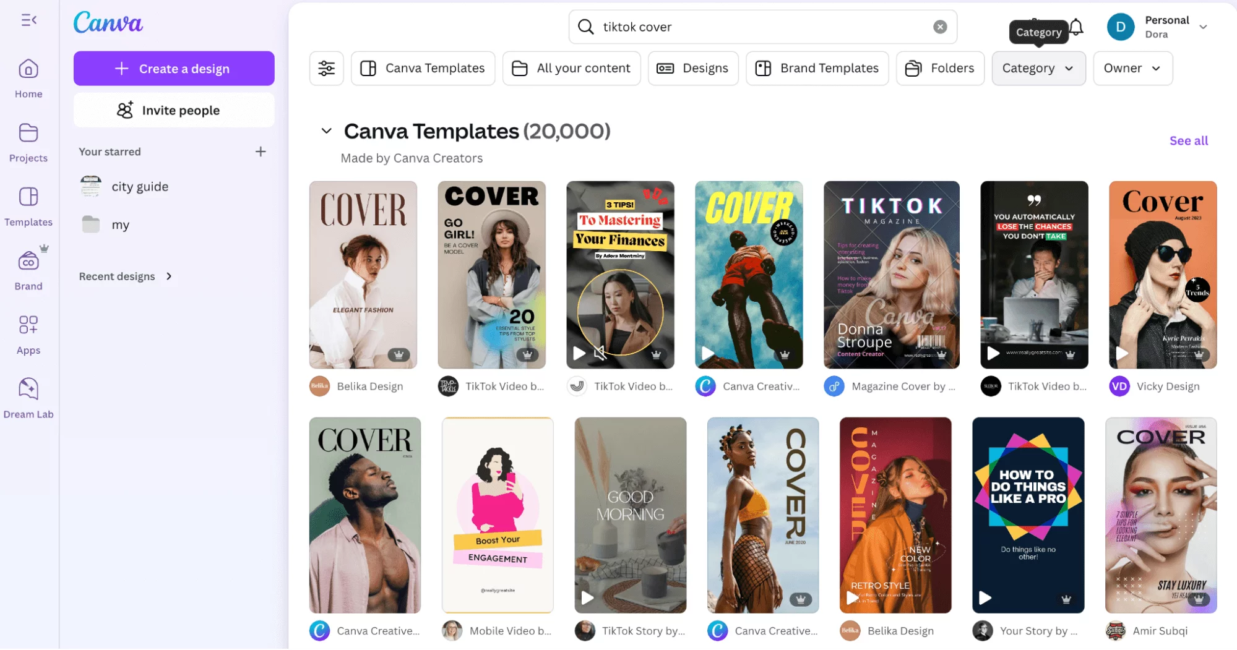Screen dimensions: 1237x650
Task: Click Amir Subqi creator avatar
Action: click(x=1116, y=631)
